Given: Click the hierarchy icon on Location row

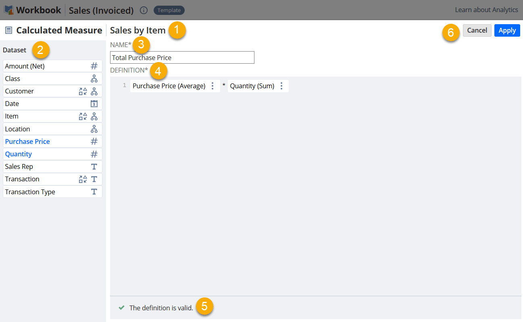Looking at the screenshot, I should click(94, 129).
